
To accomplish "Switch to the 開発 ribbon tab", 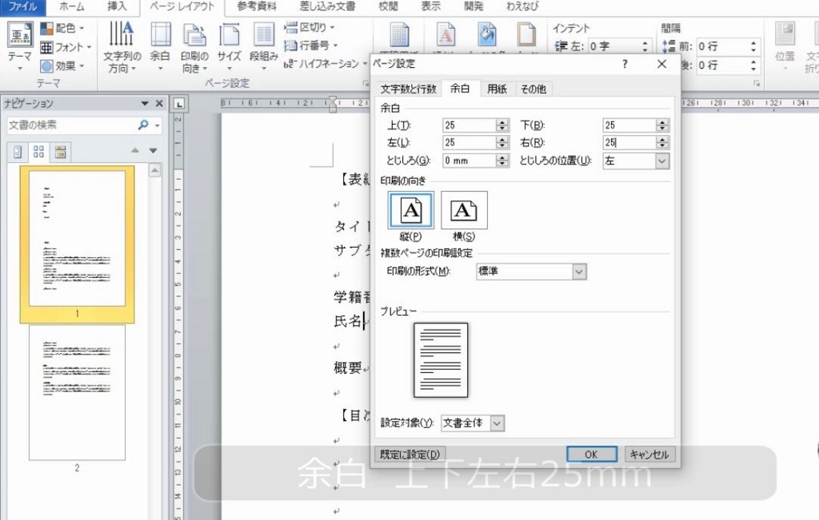I will pos(473,6).
